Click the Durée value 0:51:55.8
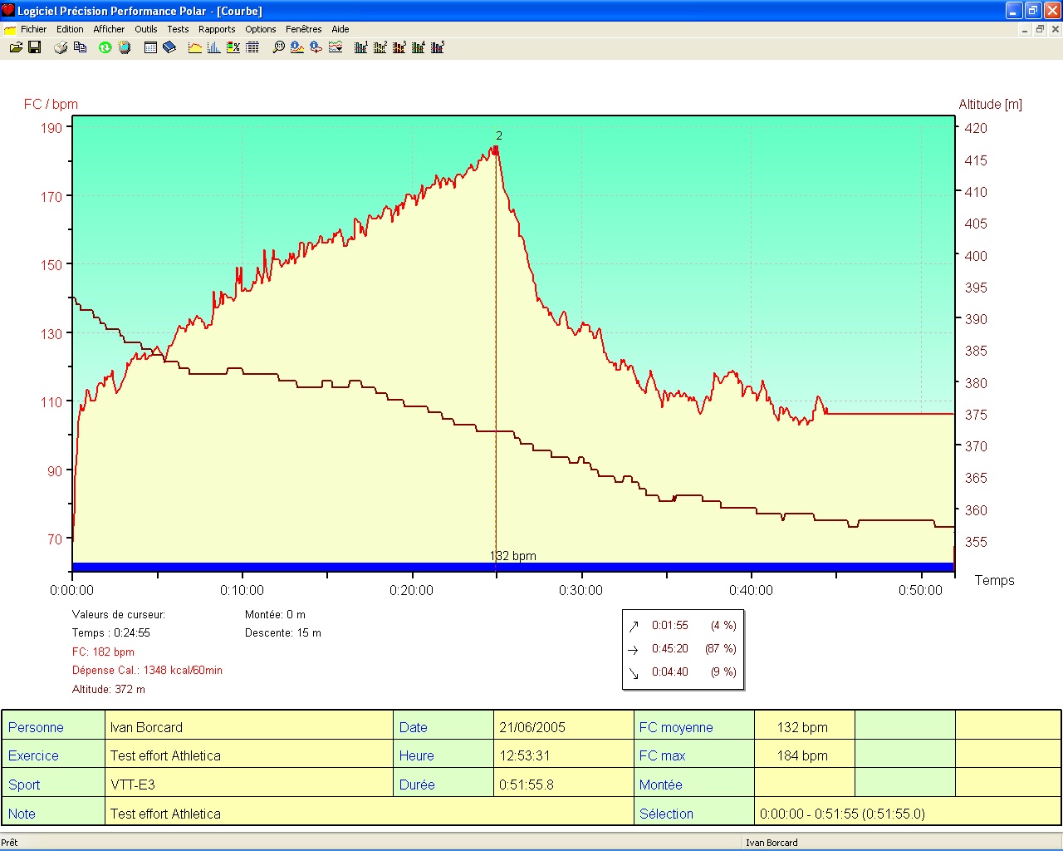 pos(527,785)
